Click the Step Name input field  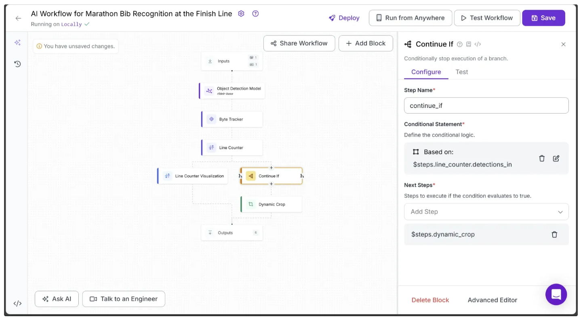point(486,105)
